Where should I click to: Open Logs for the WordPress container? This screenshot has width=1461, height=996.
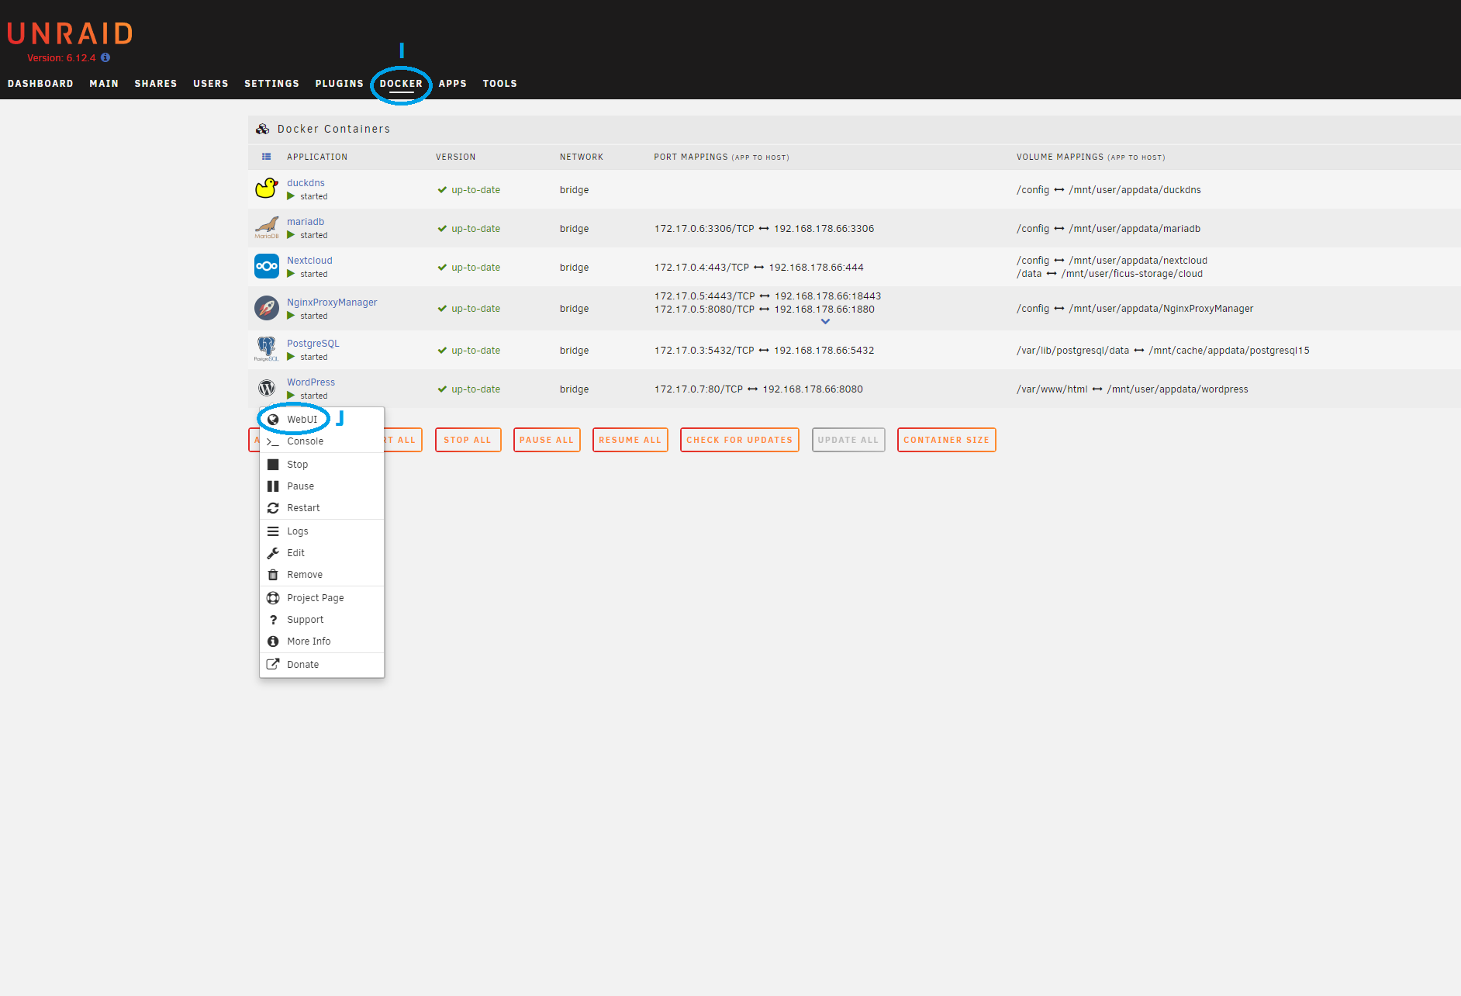(297, 531)
